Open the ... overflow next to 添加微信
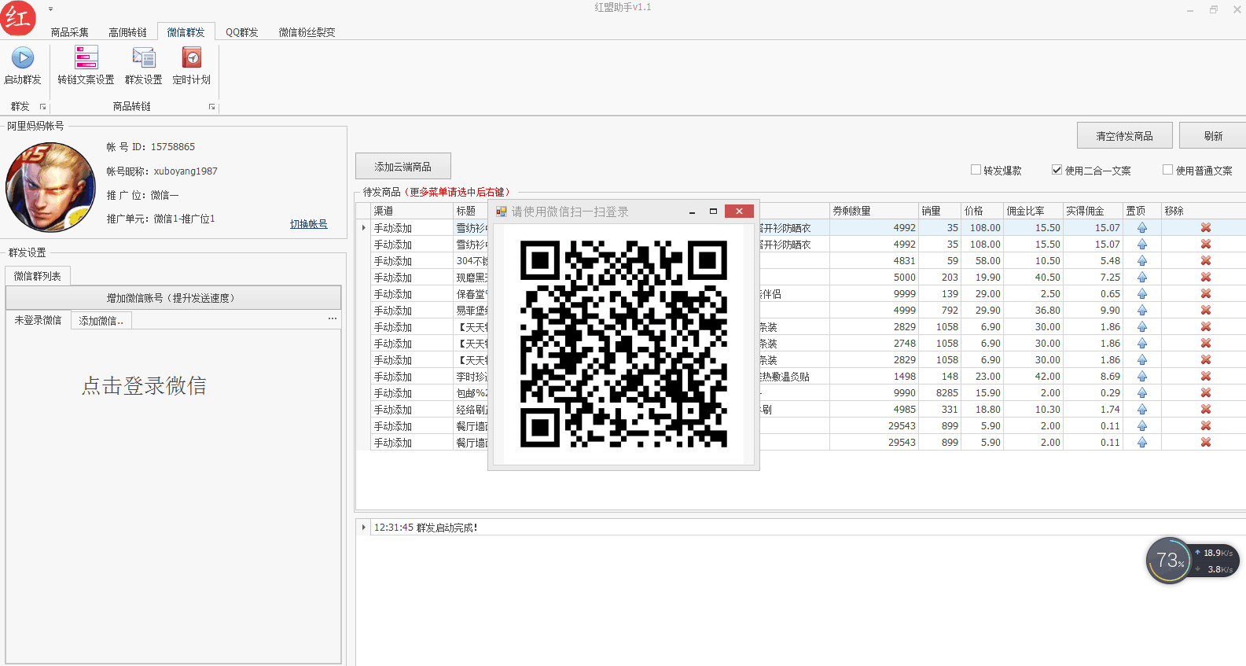Viewport: 1246px width, 666px height. coord(333,318)
